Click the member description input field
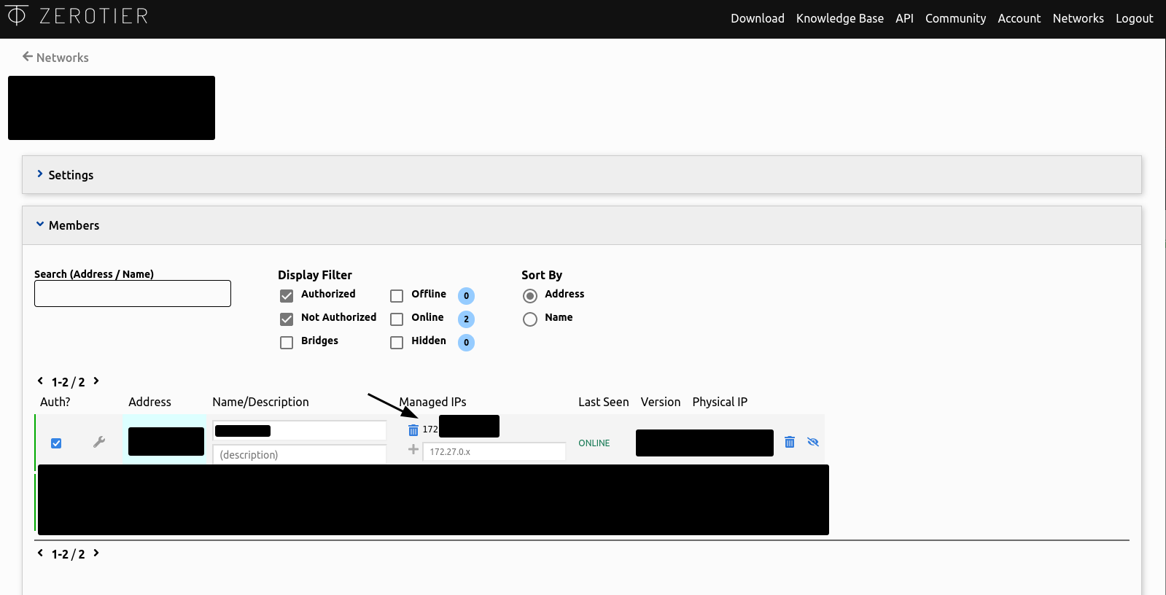This screenshot has width=1166, height=595. (299, 454)
